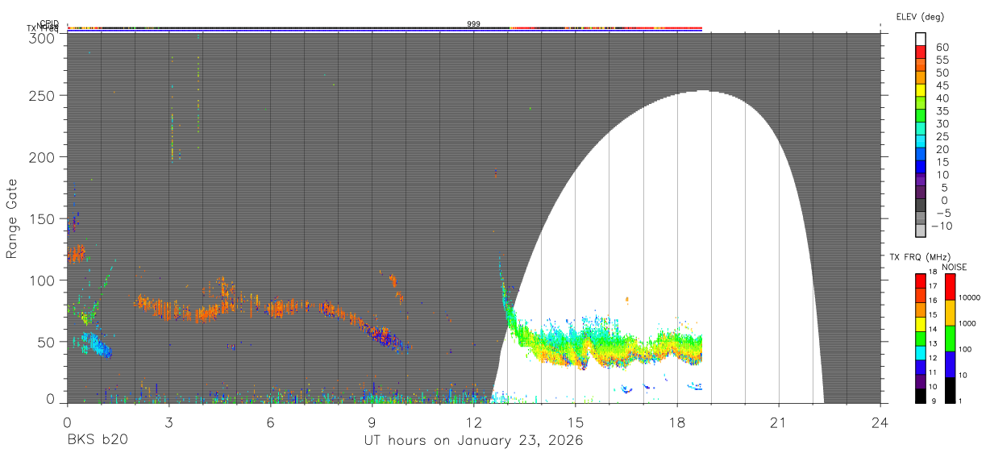990x457 pixels.
Task: Select the purple ELEV swatch between 10 and 5
Action: 921,181
